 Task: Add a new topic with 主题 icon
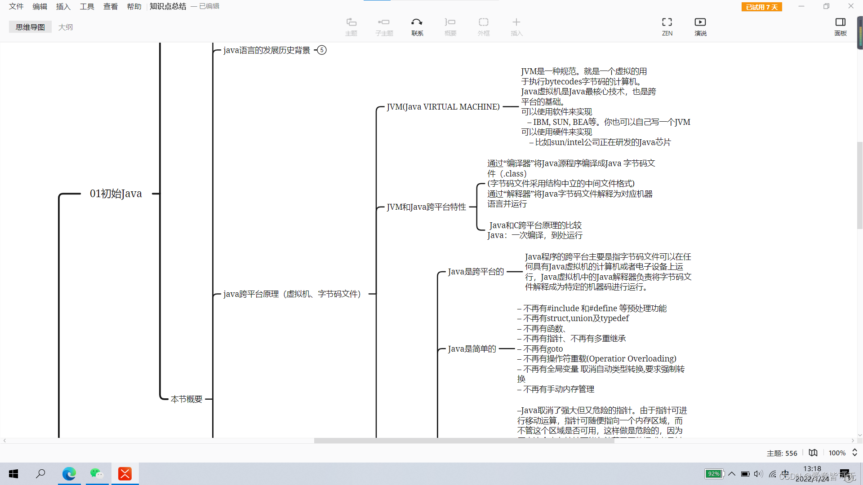(351, 27)
